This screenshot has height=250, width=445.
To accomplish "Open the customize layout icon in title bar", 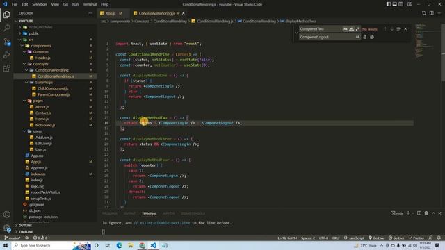I will click(x=410, y=4).
